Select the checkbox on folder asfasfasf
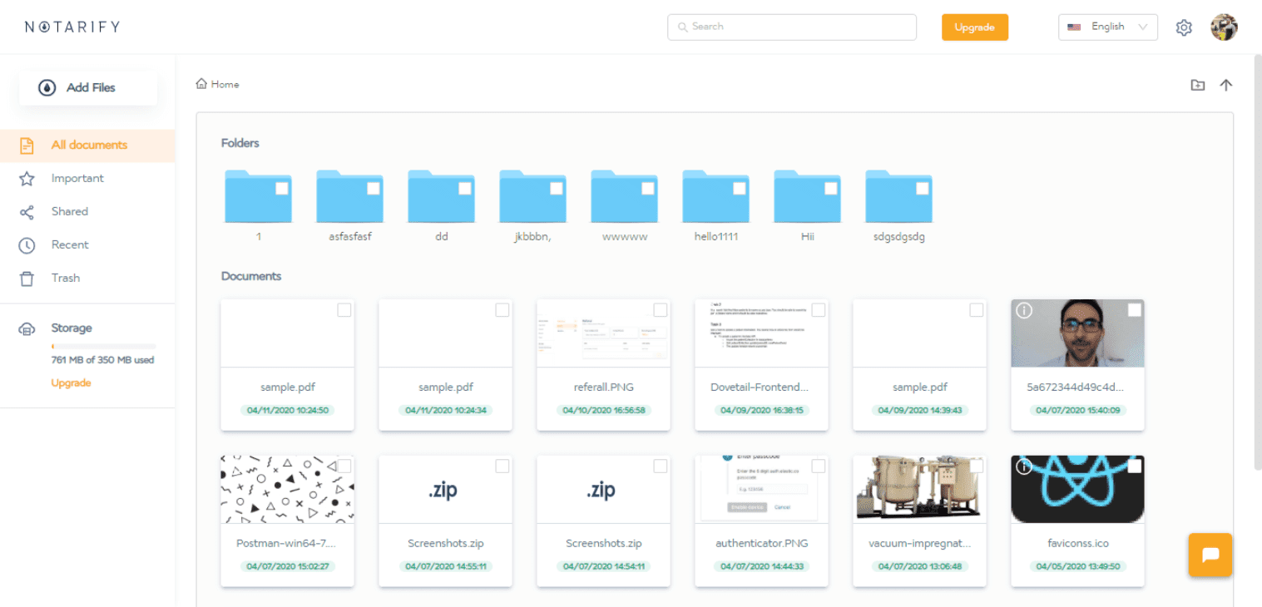Viewport: 1262px width, 607px height. 373,189
